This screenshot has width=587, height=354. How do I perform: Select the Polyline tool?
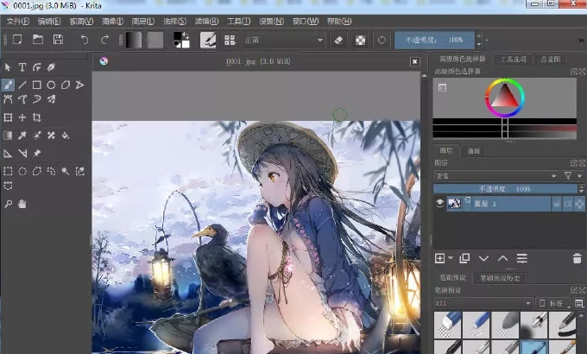point(79,85)
